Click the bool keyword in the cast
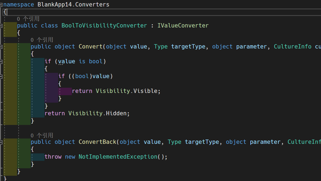 82,76
